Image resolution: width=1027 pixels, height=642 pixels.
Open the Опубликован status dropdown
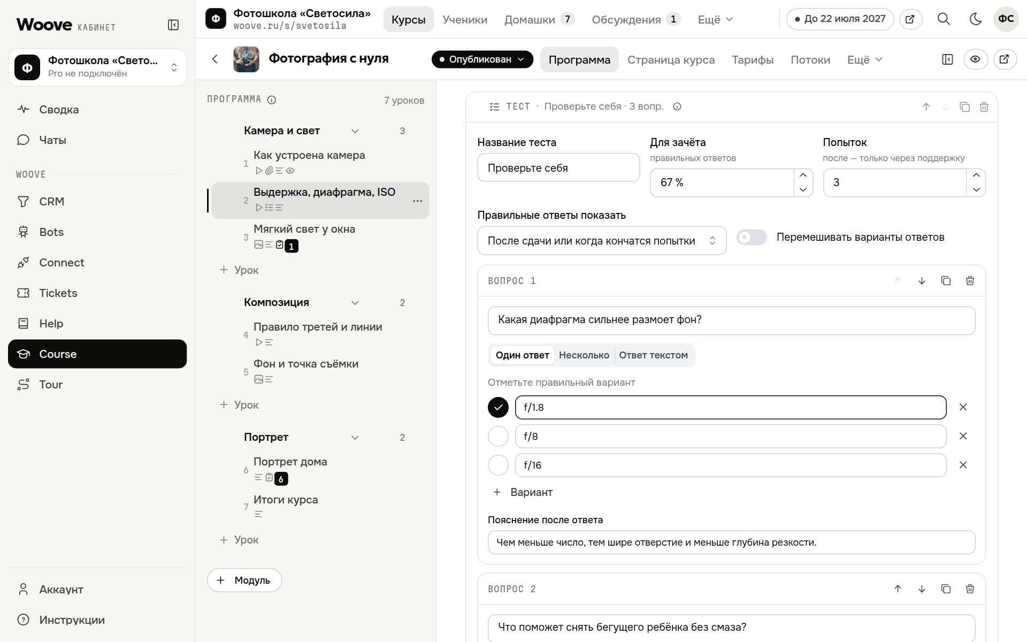(x=482, y=59)
